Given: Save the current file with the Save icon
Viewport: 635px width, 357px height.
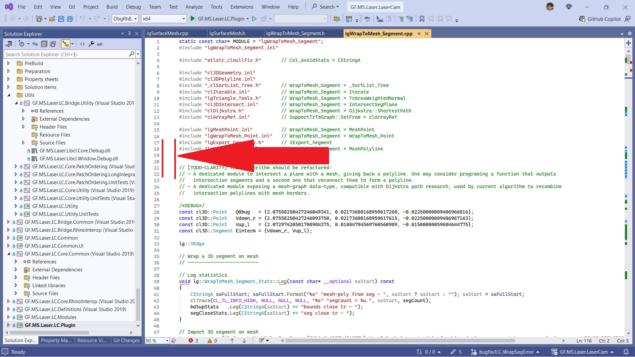Looking at the screenshot, I should click(61, 19).
